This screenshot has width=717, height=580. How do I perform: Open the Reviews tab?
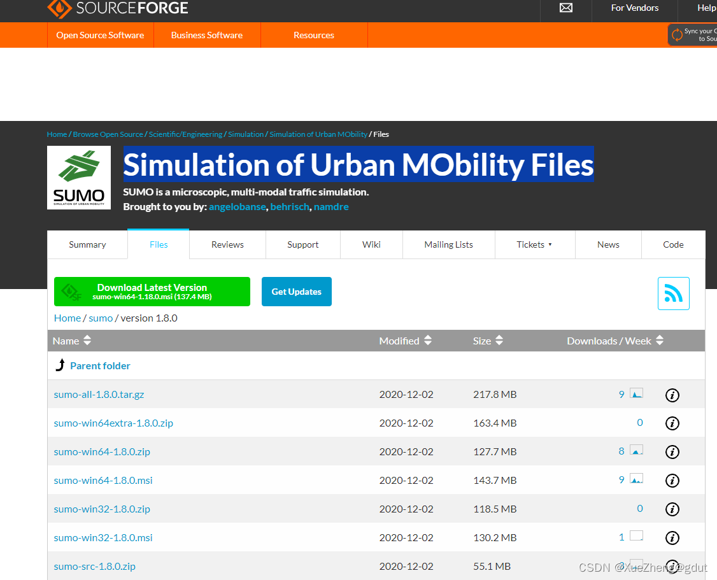click(x=227, y=244)
